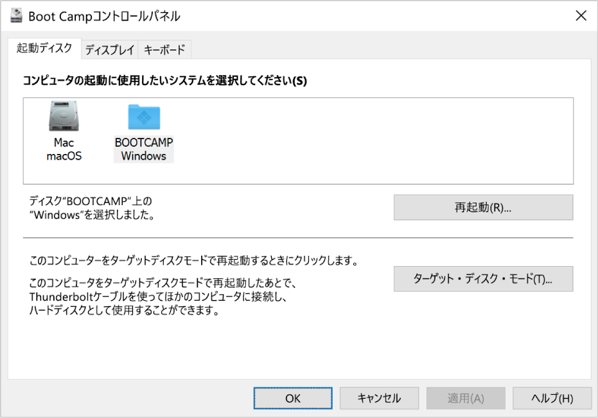Click the Thunderboltケーブル description paragraph
This screenshot has height=418, width=598.
coord(163,297)
